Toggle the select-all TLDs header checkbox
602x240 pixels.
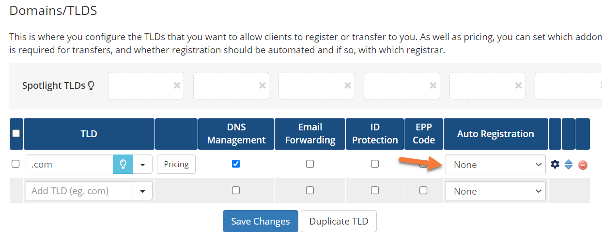click(x=16, y=133)
